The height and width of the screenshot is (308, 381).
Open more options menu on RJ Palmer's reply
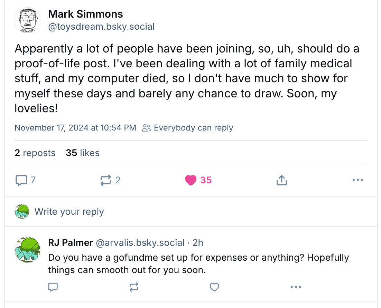pos(296,287)
